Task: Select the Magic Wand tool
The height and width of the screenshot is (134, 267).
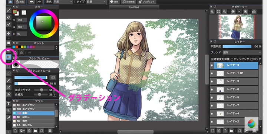Action: pyautogui.click(x=9, y=80)
